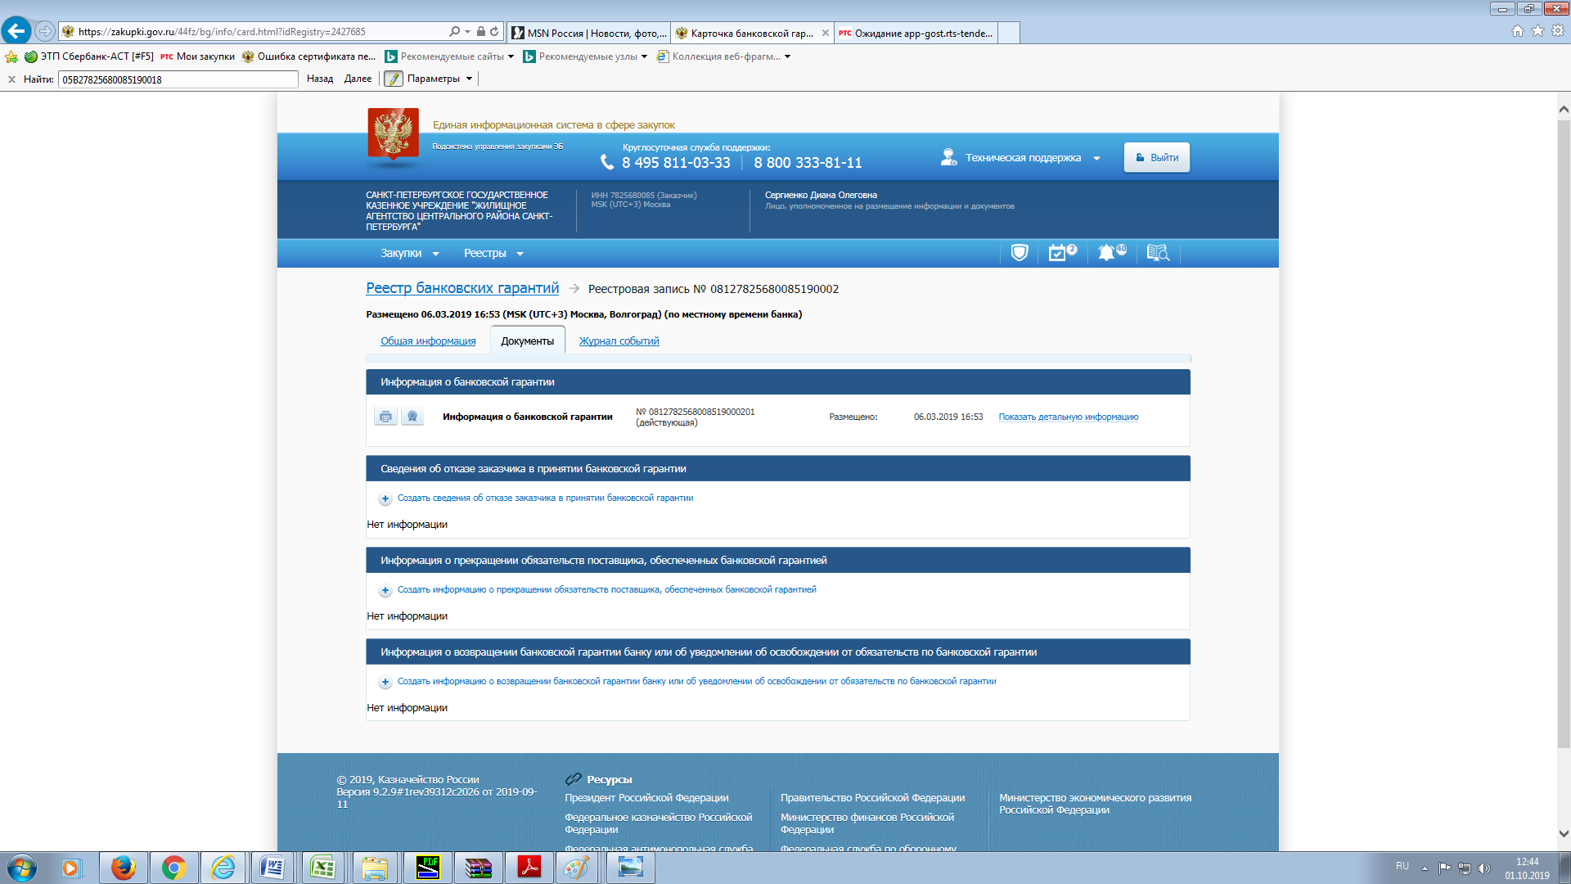Viewport: 1571px width, 884px height.
Task: Click the Показать детальную информацию link
Action: (1068, 417)
